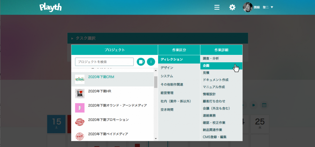Choose マニュアル作成 work detail
The image size is (315, 147).
221,87
